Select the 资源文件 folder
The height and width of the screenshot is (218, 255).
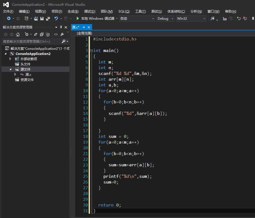point(27,80)
